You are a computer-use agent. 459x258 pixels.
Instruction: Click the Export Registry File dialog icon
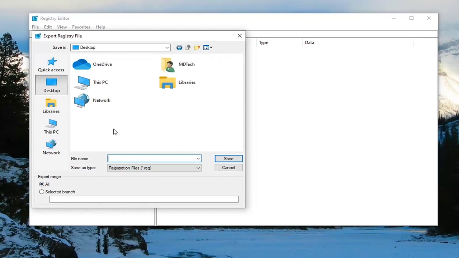[38, 36]
